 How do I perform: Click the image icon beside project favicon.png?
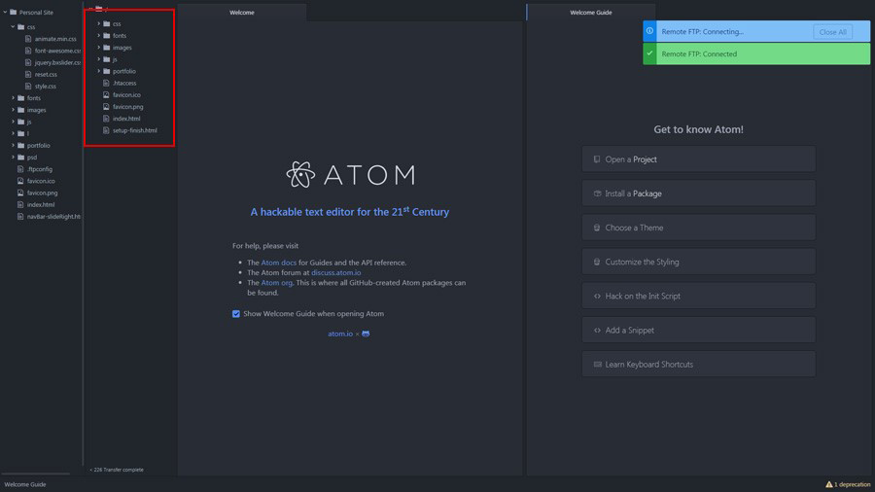click(x=20, y=193)
